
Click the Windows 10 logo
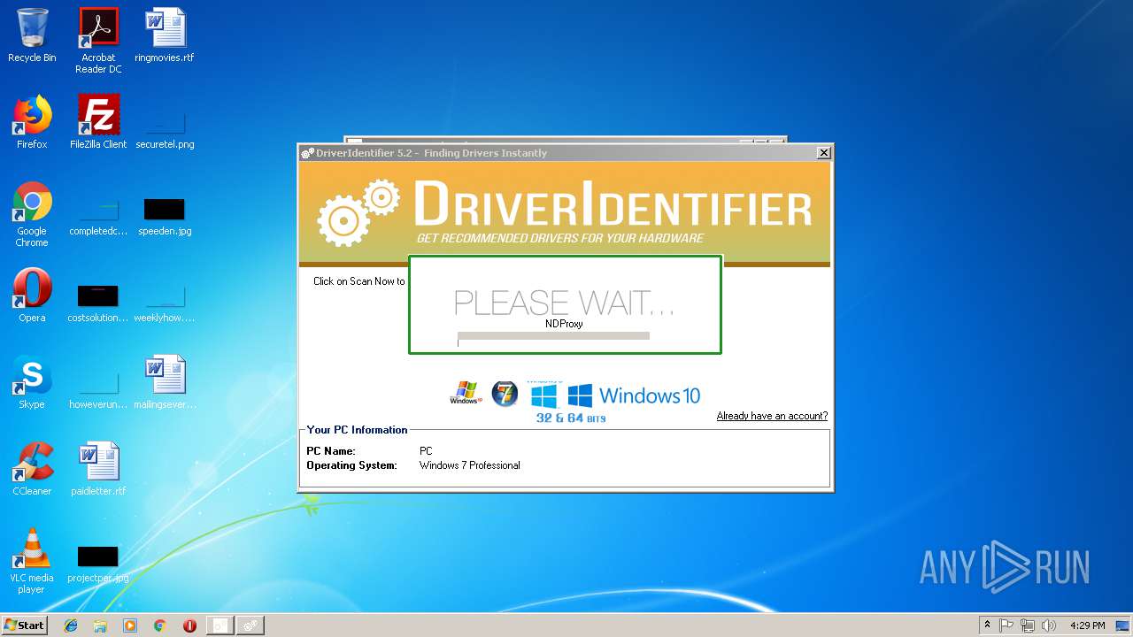(x=634, y=395)
